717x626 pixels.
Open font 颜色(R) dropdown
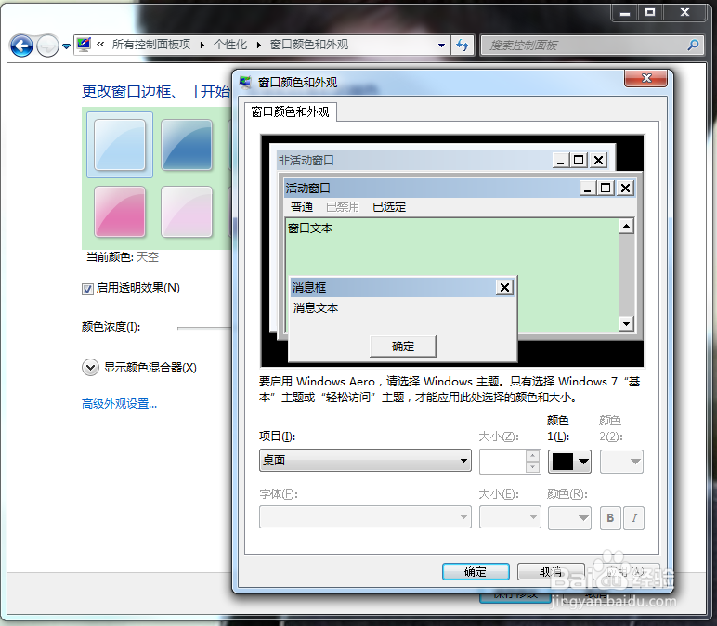569,517
